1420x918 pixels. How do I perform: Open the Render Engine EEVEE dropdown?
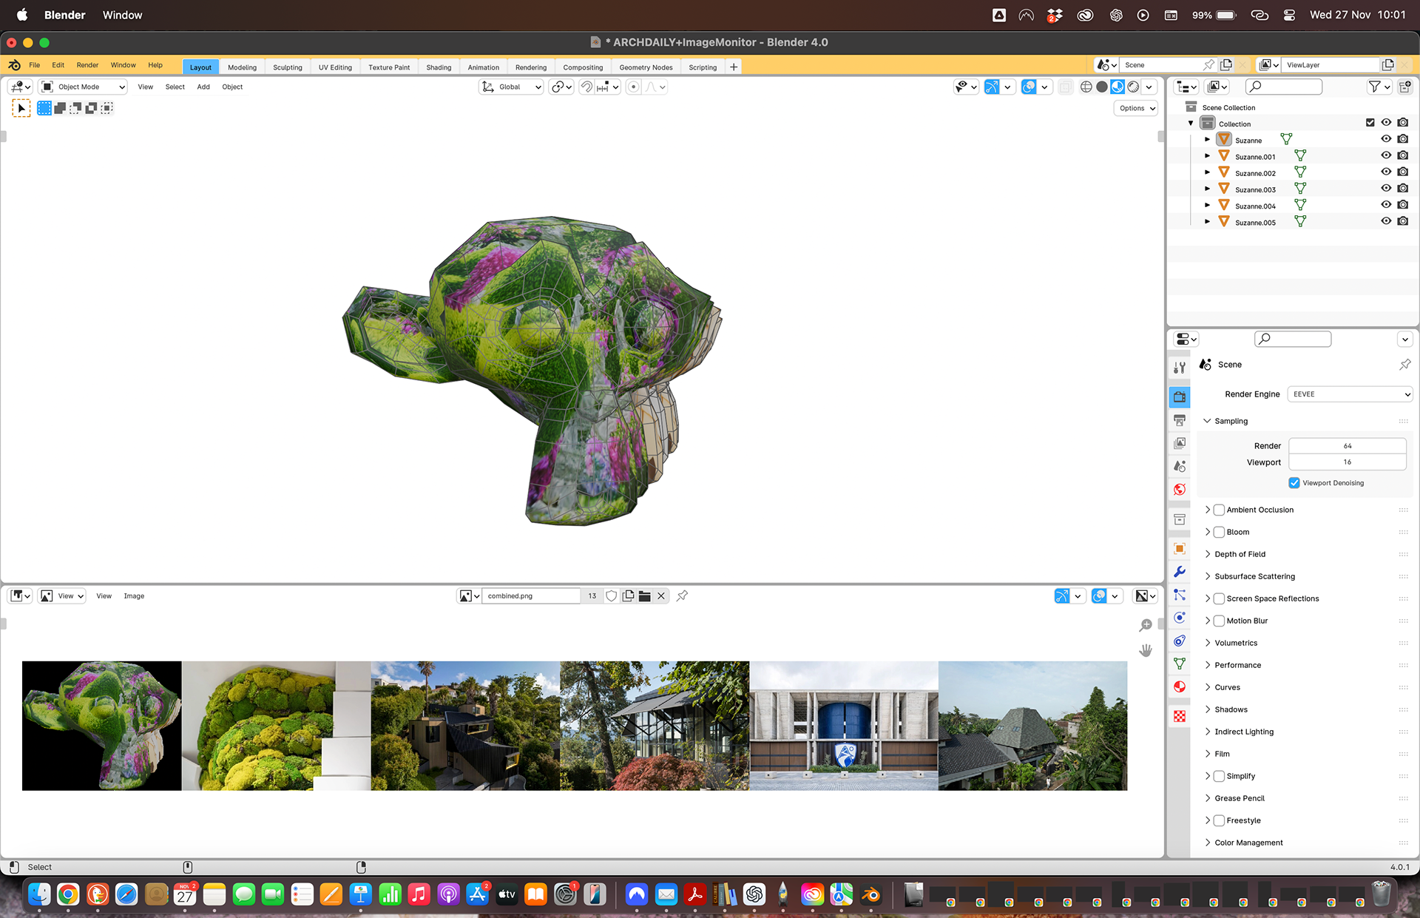(1350, 394)
